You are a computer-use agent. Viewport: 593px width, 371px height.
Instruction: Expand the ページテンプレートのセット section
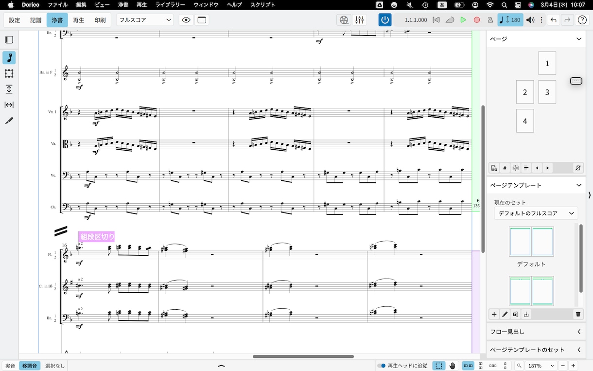579,350
